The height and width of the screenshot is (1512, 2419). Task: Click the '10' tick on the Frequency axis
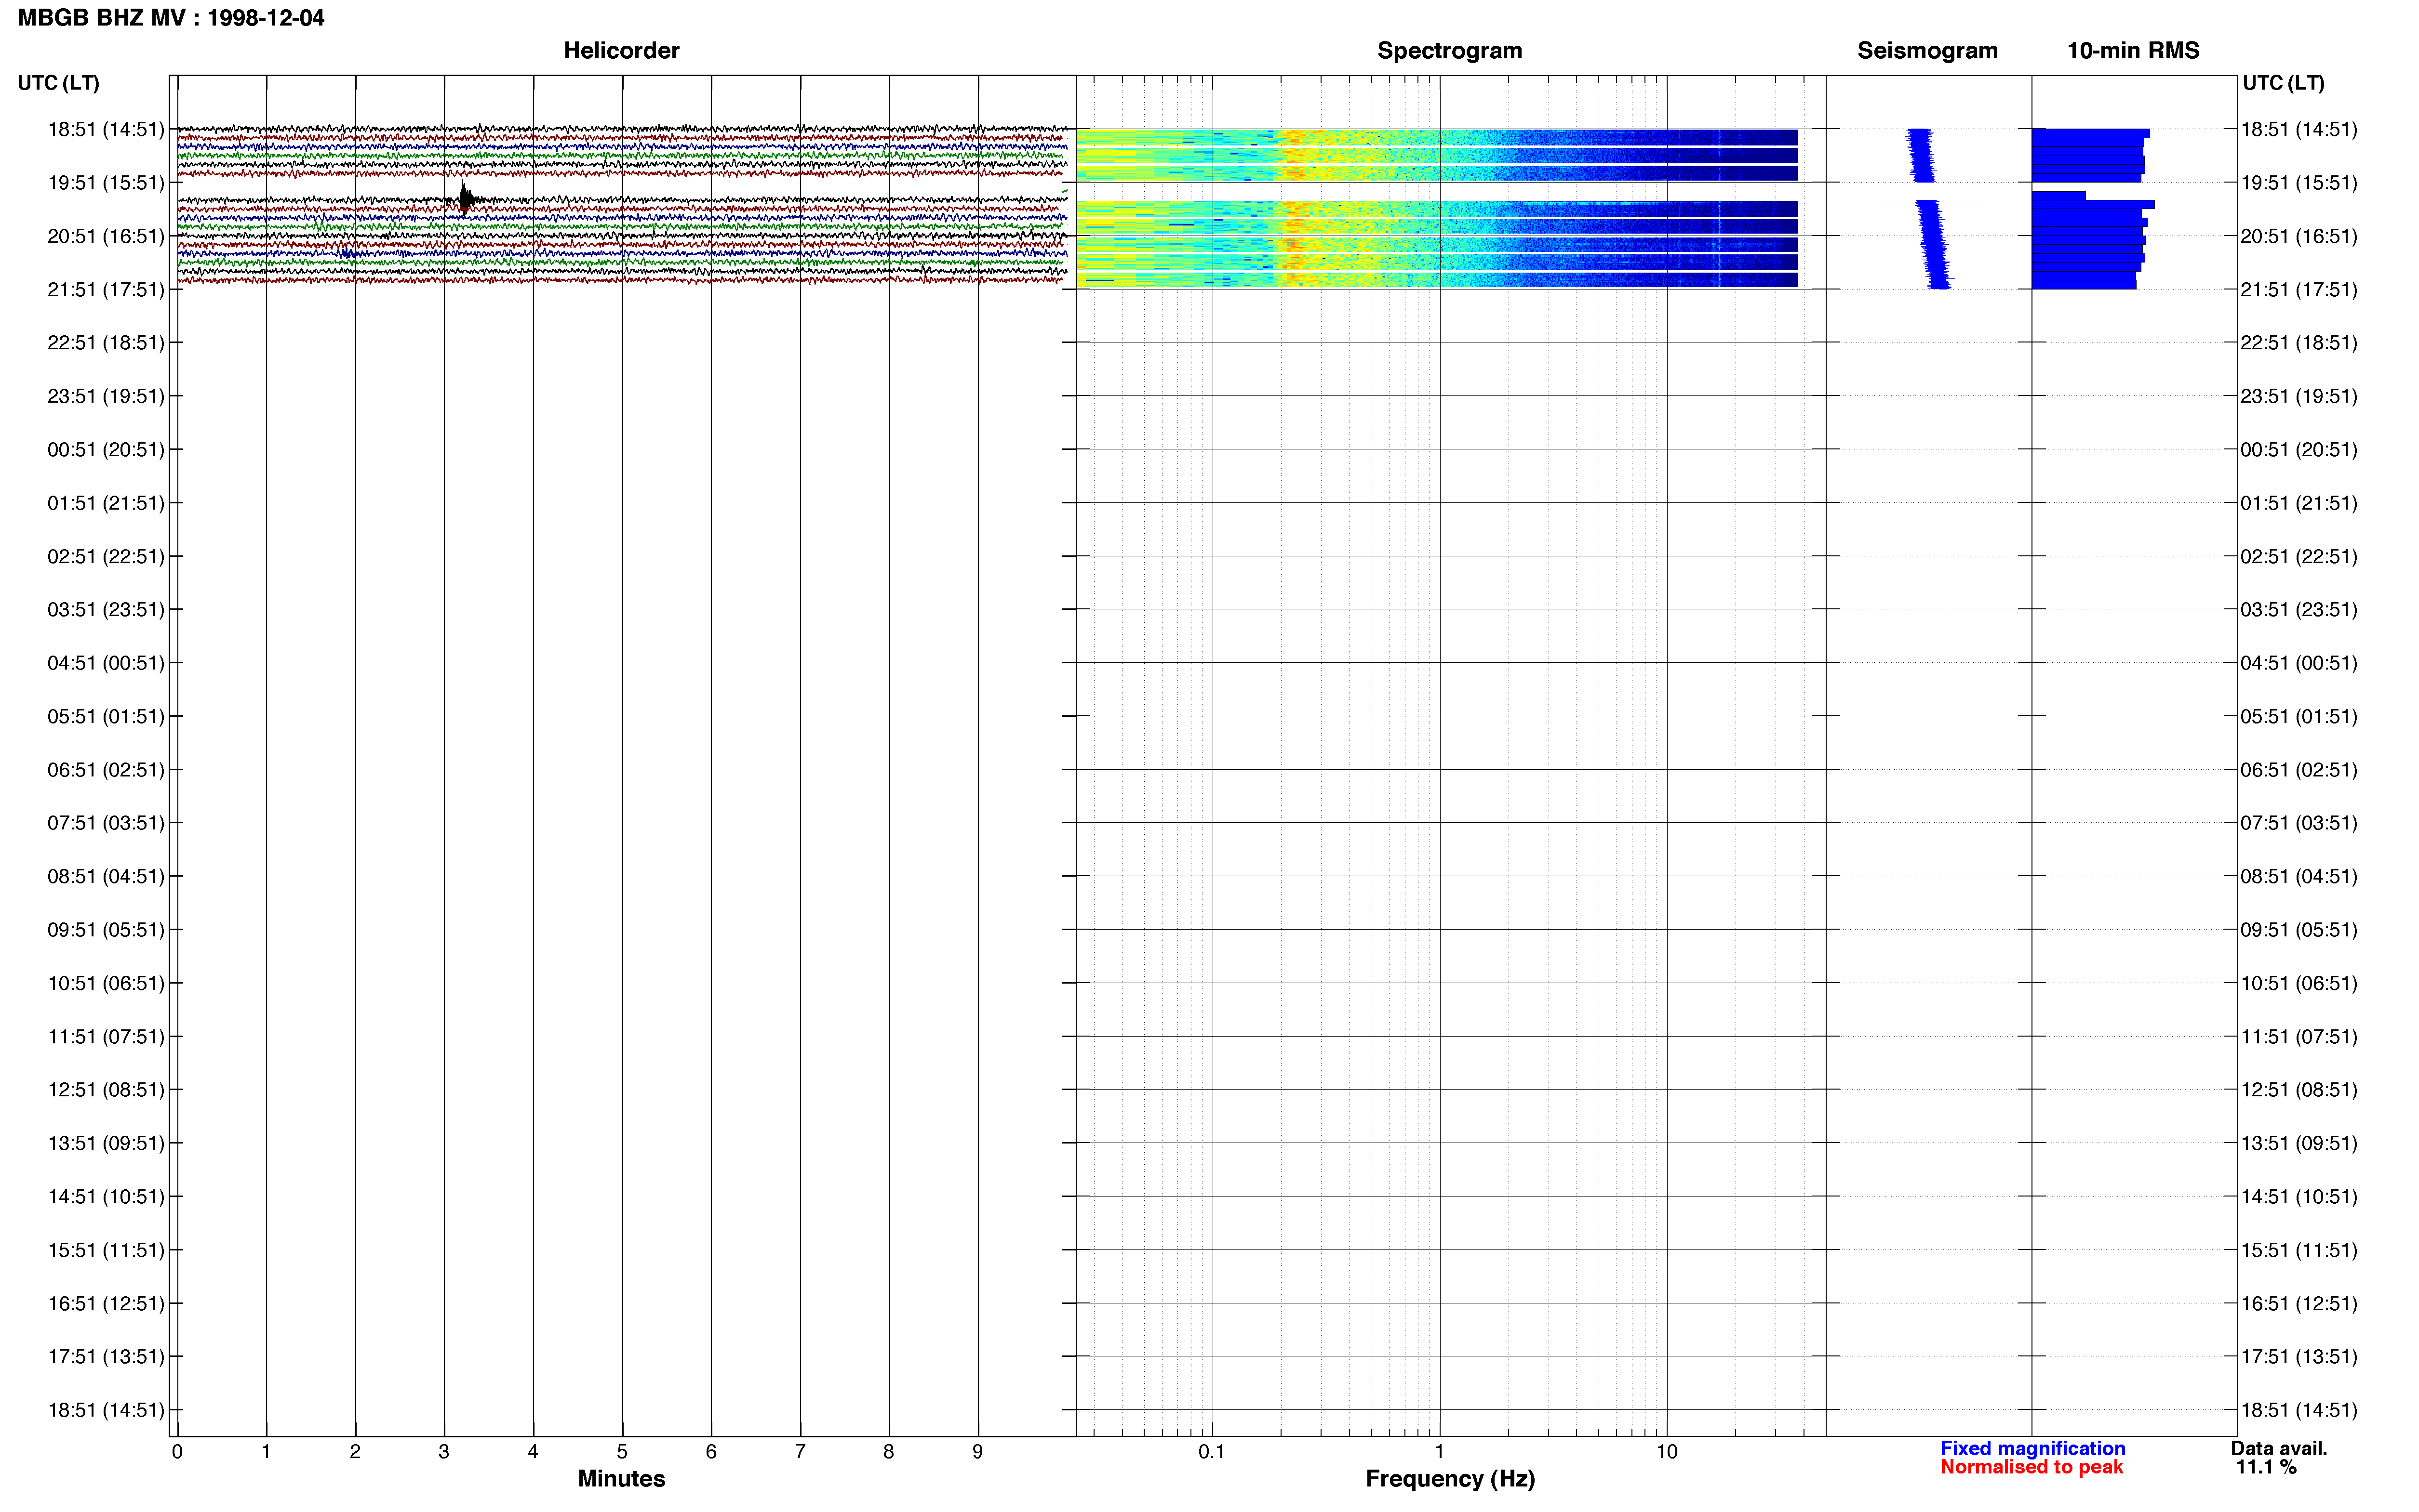1667,1451
